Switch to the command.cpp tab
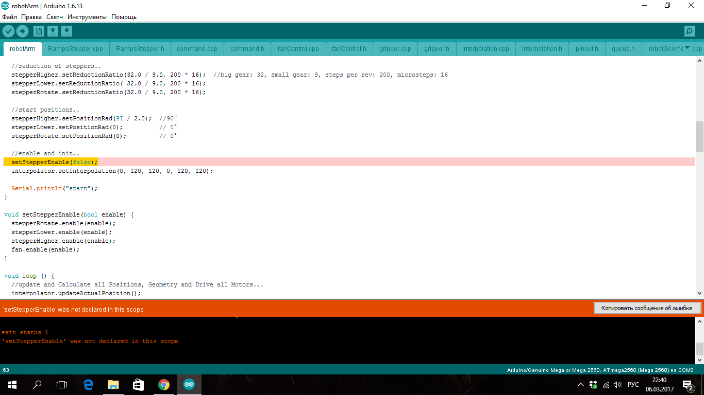This screenshot has width=704, height=395. pyautogui.click(x=197, y=49)
